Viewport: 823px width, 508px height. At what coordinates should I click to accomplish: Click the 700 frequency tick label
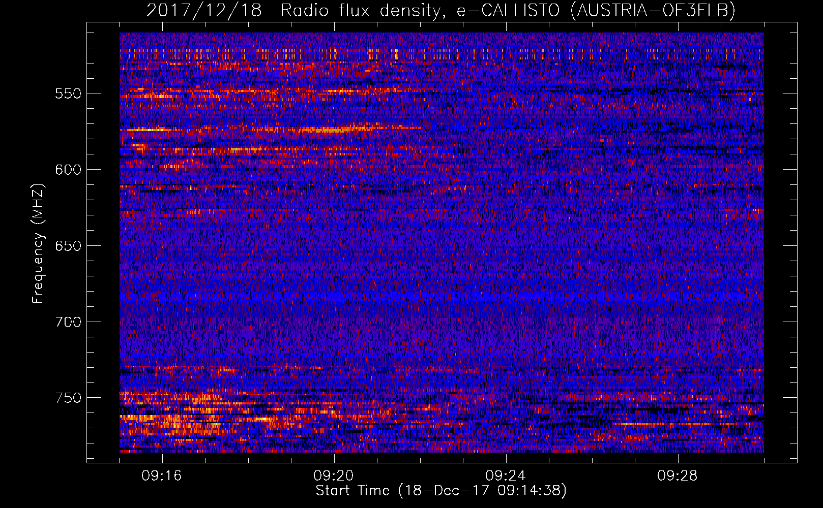pos(68,322)
